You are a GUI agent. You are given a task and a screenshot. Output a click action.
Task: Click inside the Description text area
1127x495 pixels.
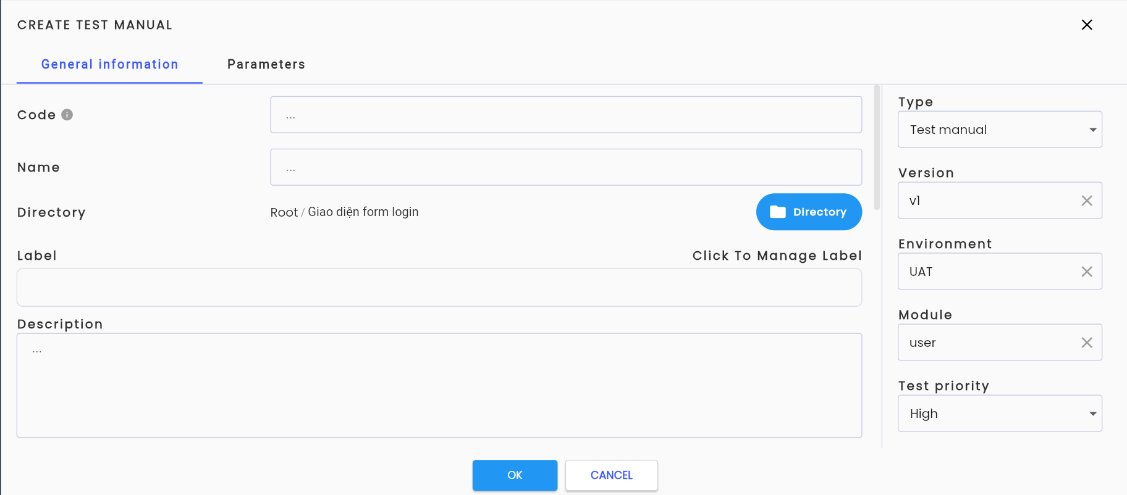(x=439, y=386)
